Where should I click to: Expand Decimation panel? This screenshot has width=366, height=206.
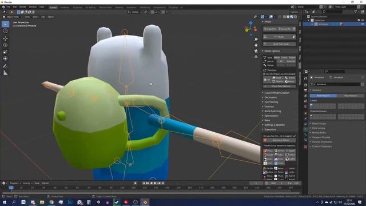(x=270, y=97)
